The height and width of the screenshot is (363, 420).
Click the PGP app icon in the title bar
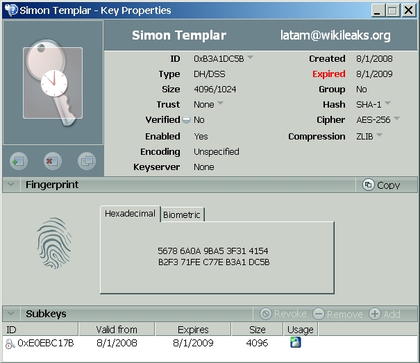(x=11, y=10)
